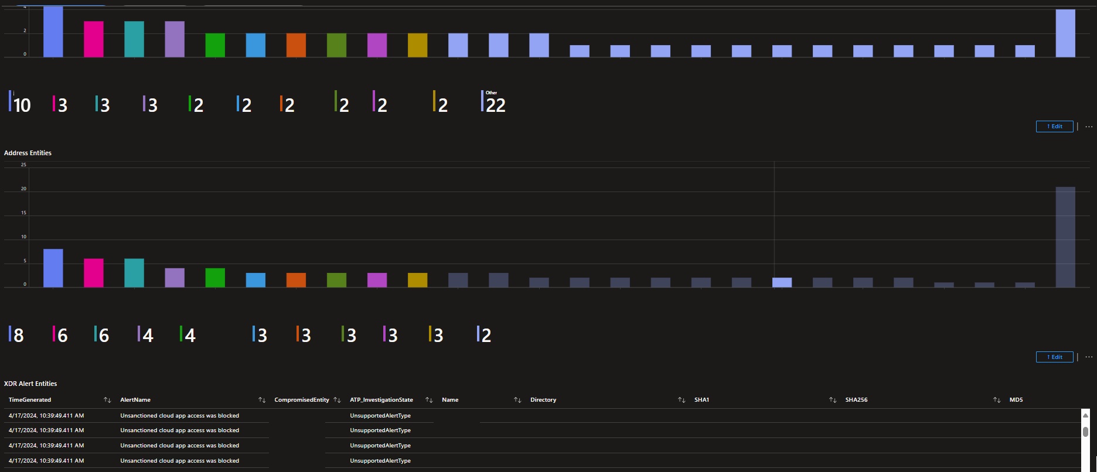The image size is (1097, 472).
Task: Click the ATP_InvestigationState column header
Action: [381, 400]
